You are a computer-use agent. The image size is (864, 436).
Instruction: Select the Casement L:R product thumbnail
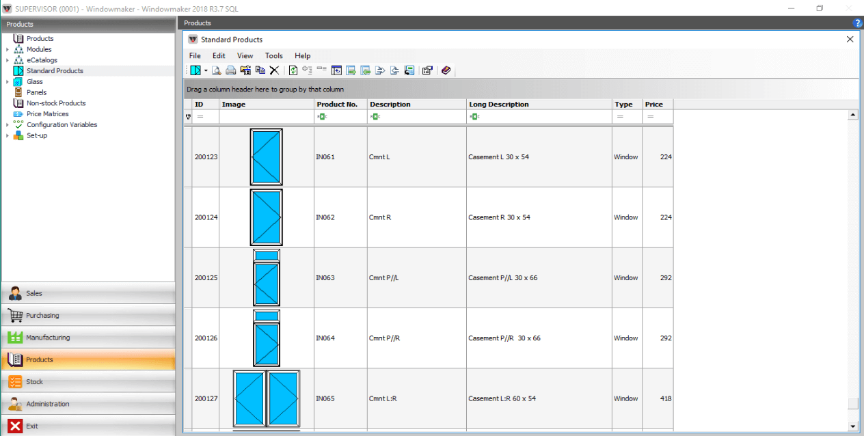point(267,398)
